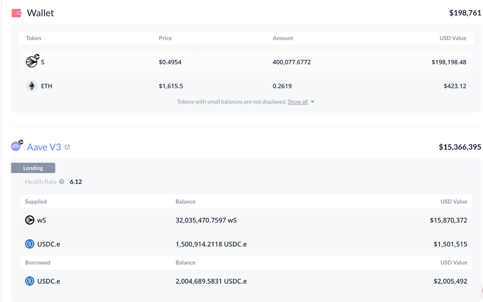Click the pink Wallet icon
483x302 pixels.
(x=16, y=13)
